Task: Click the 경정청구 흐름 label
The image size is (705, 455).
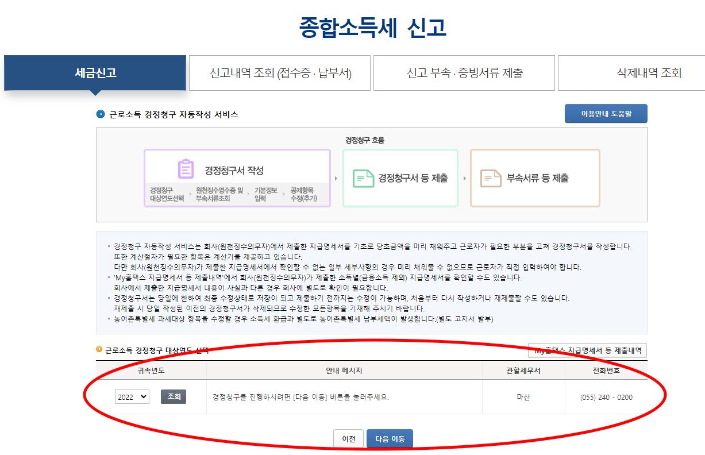Action: 365,140
